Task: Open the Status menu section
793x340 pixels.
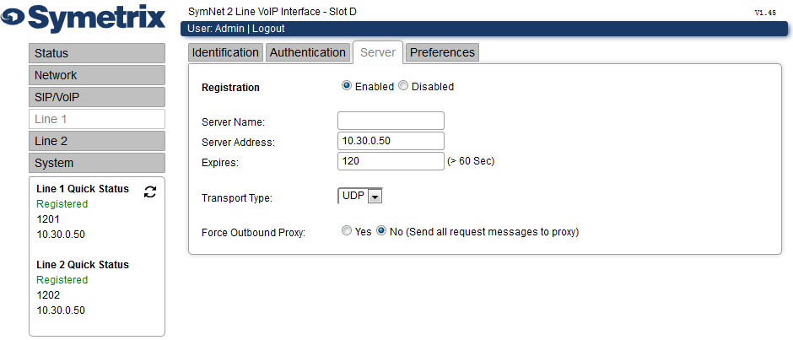Action: coord(97,53)
